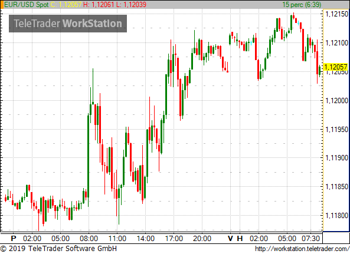Click the V day marker on time axis

[x=230, y=239]
